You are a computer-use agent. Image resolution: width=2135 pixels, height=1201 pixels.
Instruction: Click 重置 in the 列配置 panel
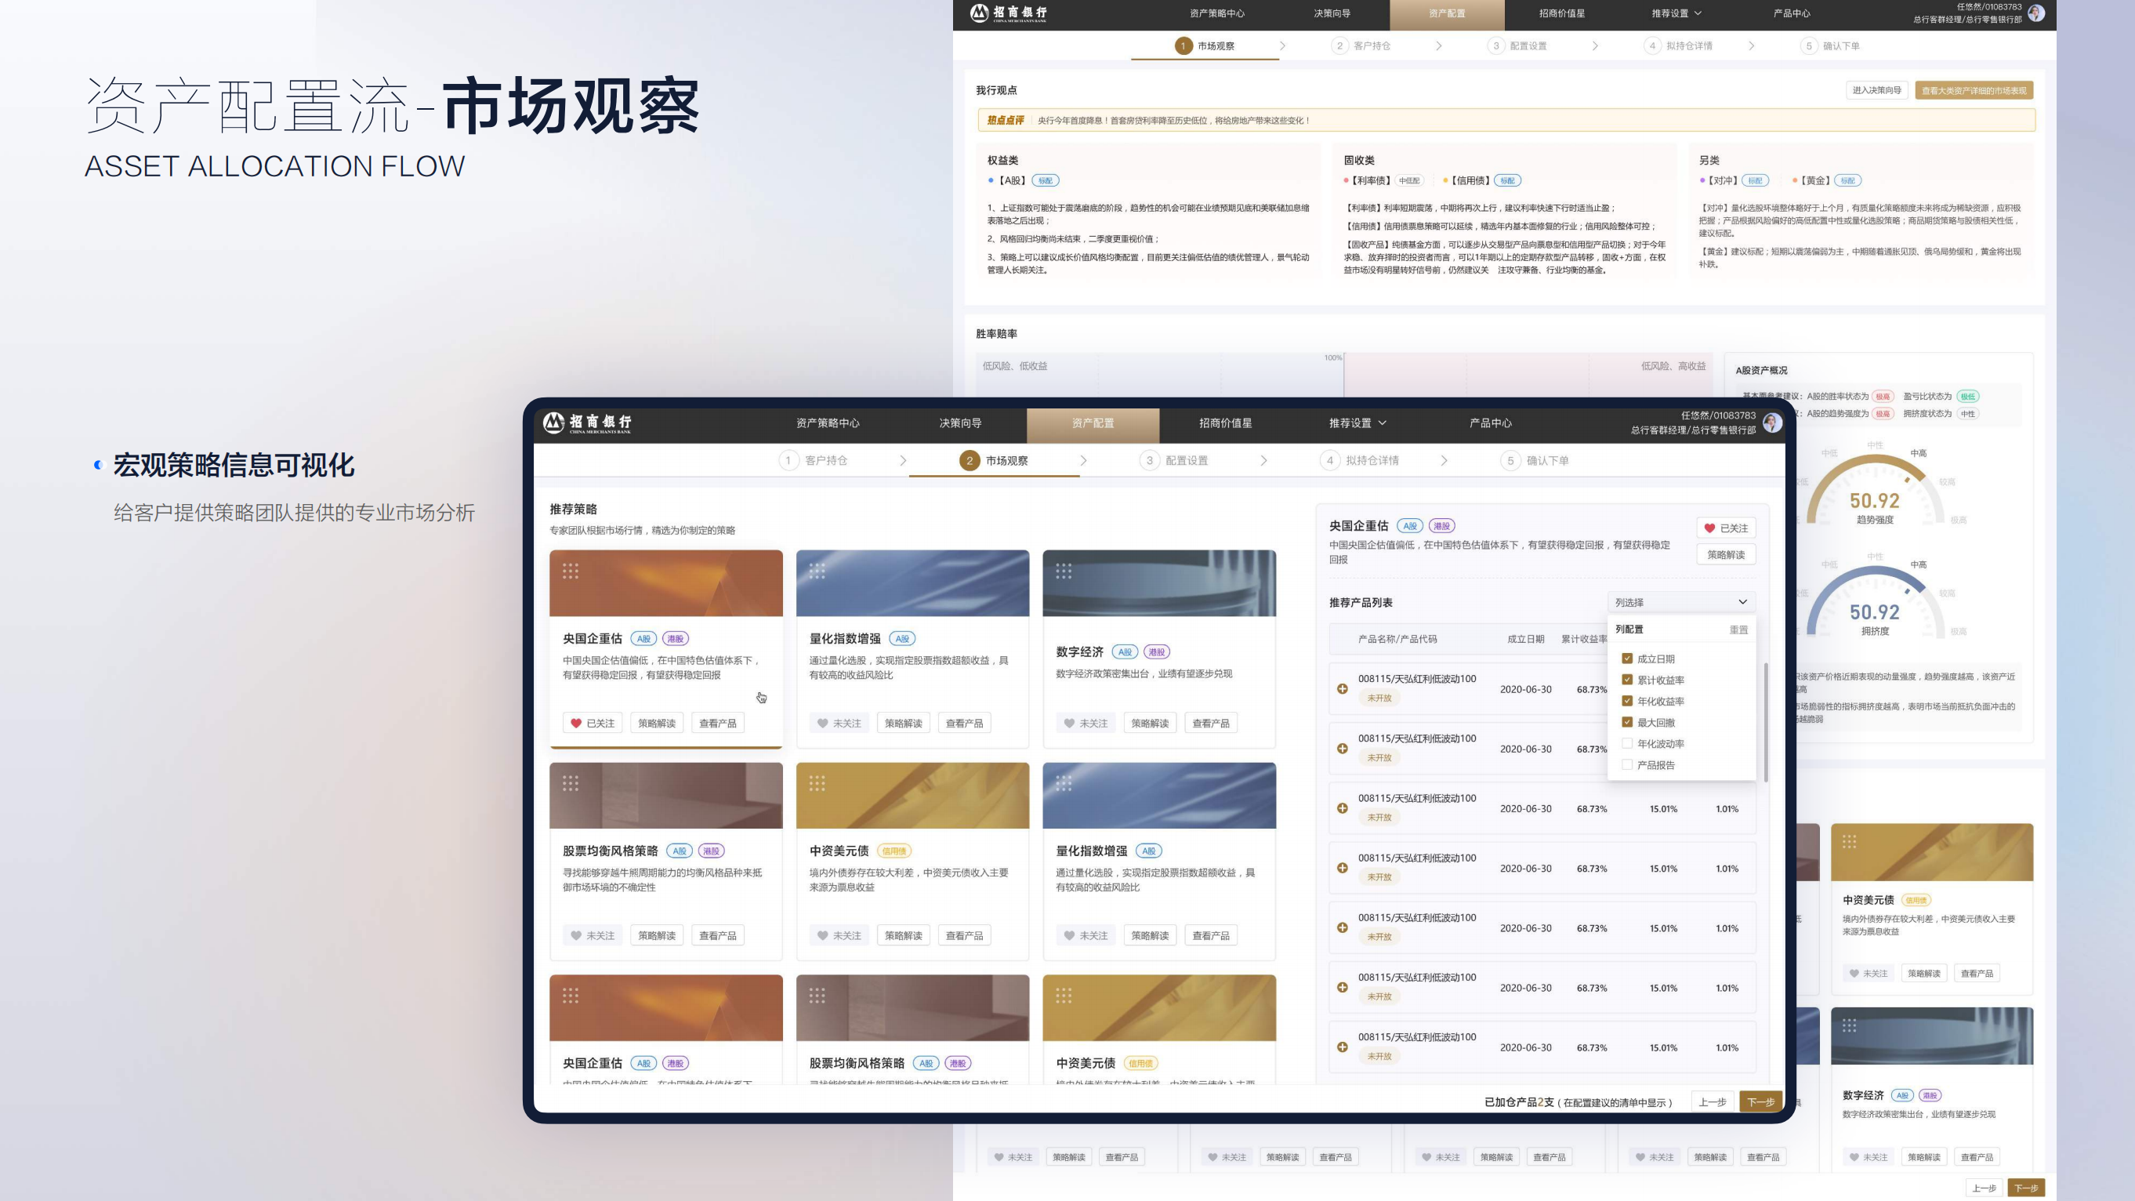click(x=1738, y=629)
